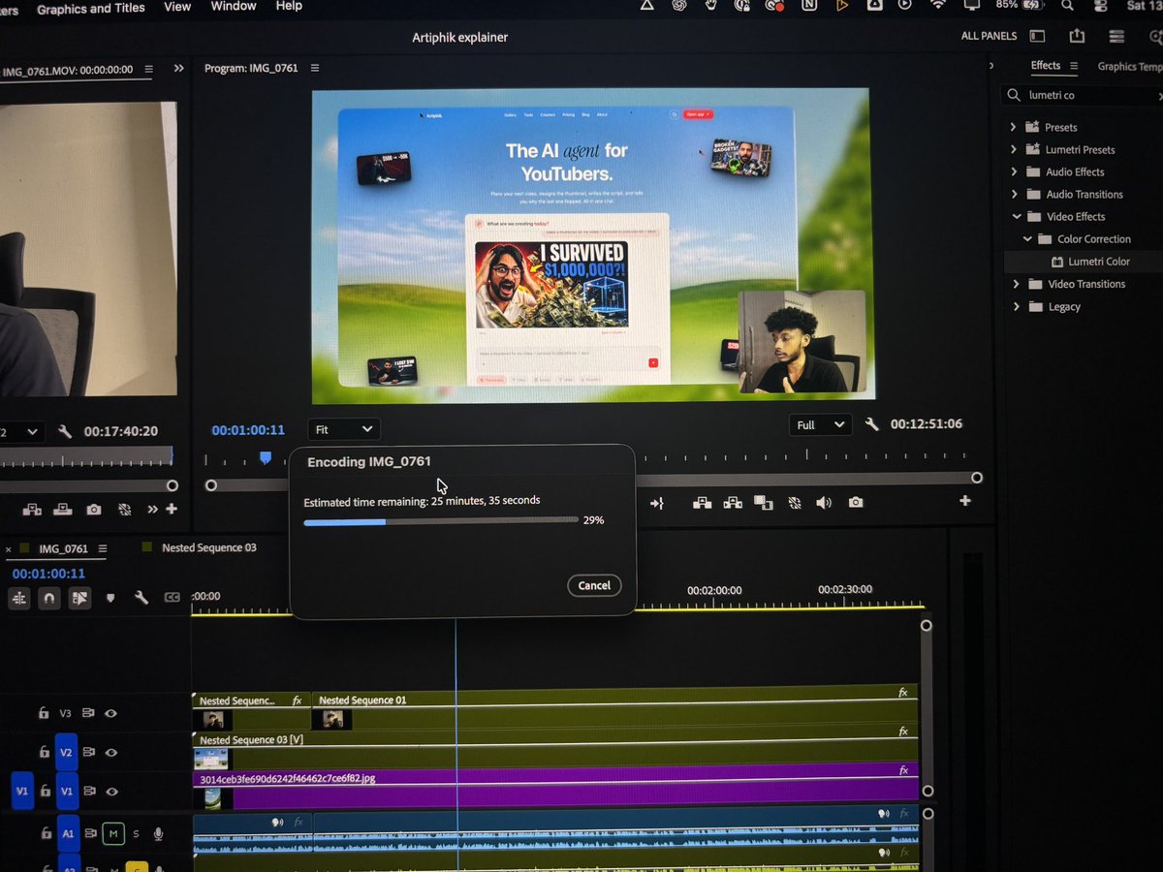1163x872 pixels.
Task: Click the encoding progress bar
Action: 441,520
